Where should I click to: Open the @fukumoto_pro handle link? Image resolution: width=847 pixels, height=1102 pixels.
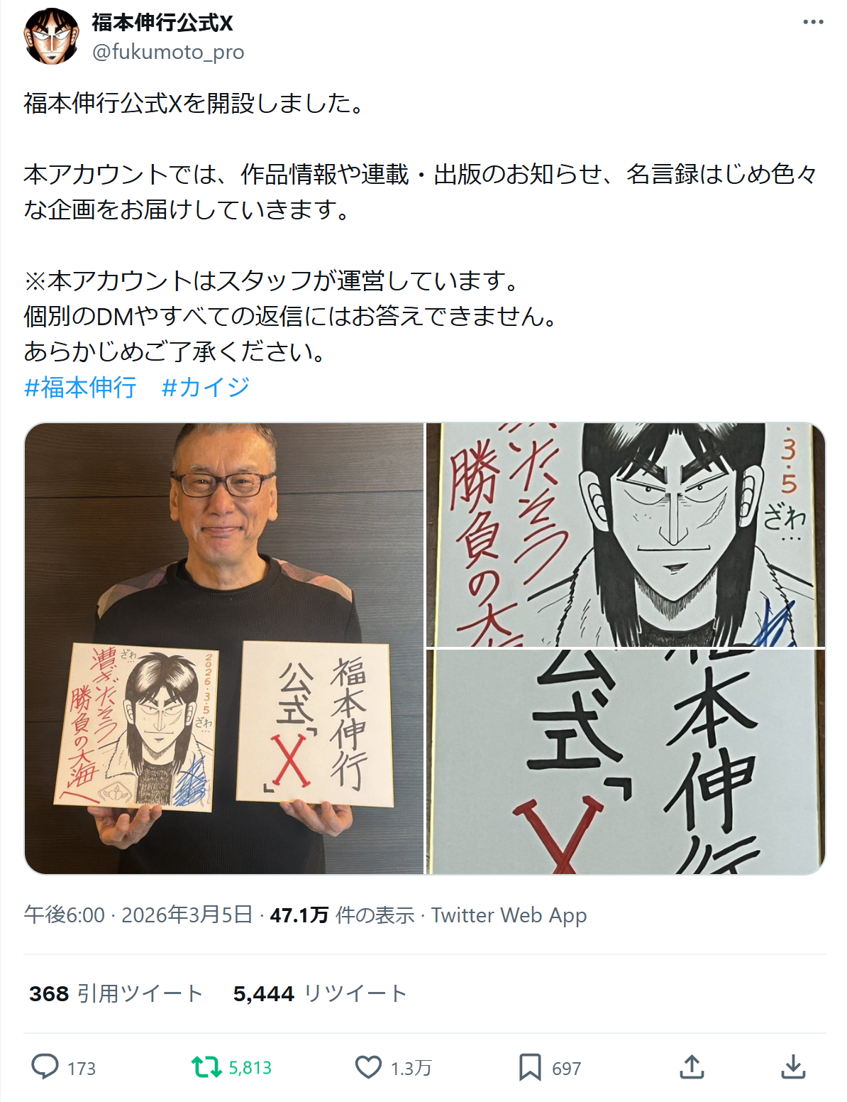click(168, 52)
